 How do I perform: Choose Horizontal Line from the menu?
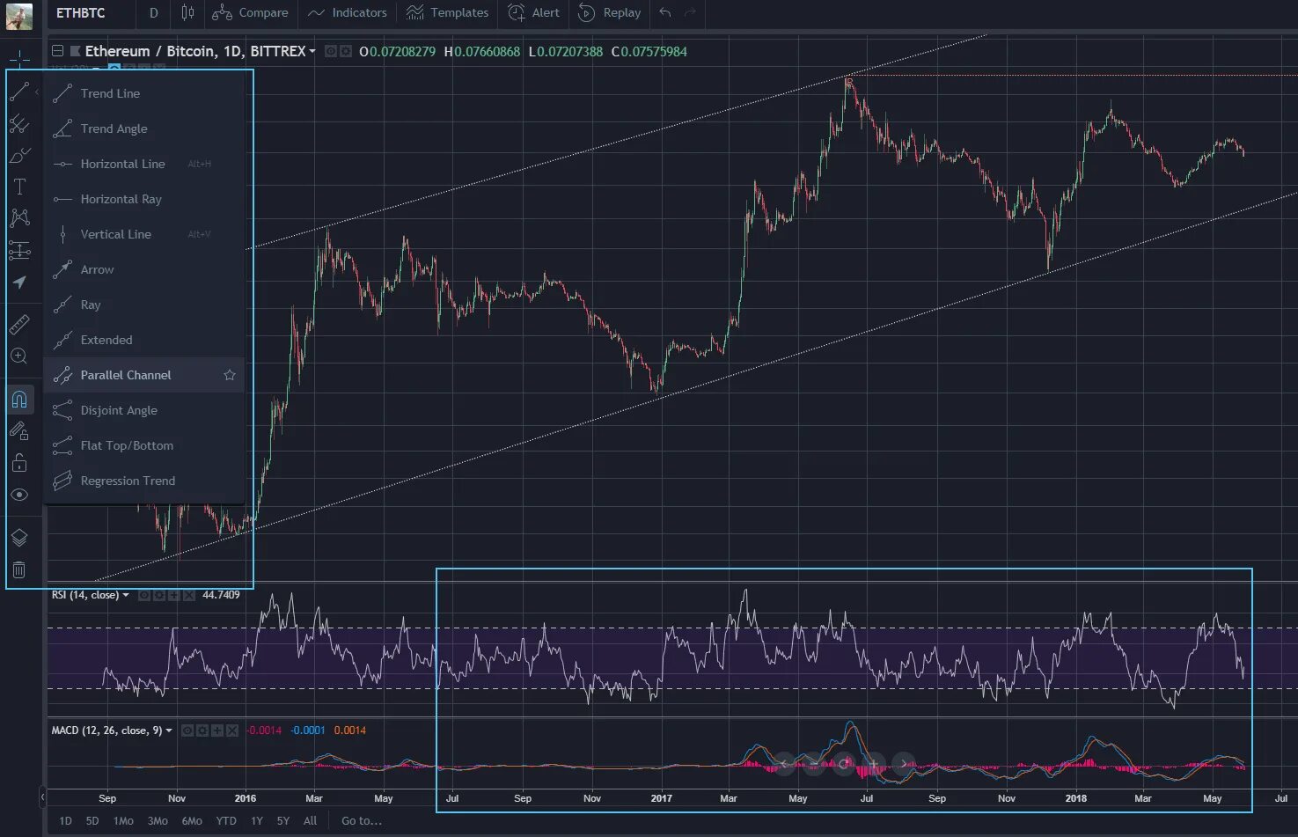pyautogui.click(x=144, y=164)
